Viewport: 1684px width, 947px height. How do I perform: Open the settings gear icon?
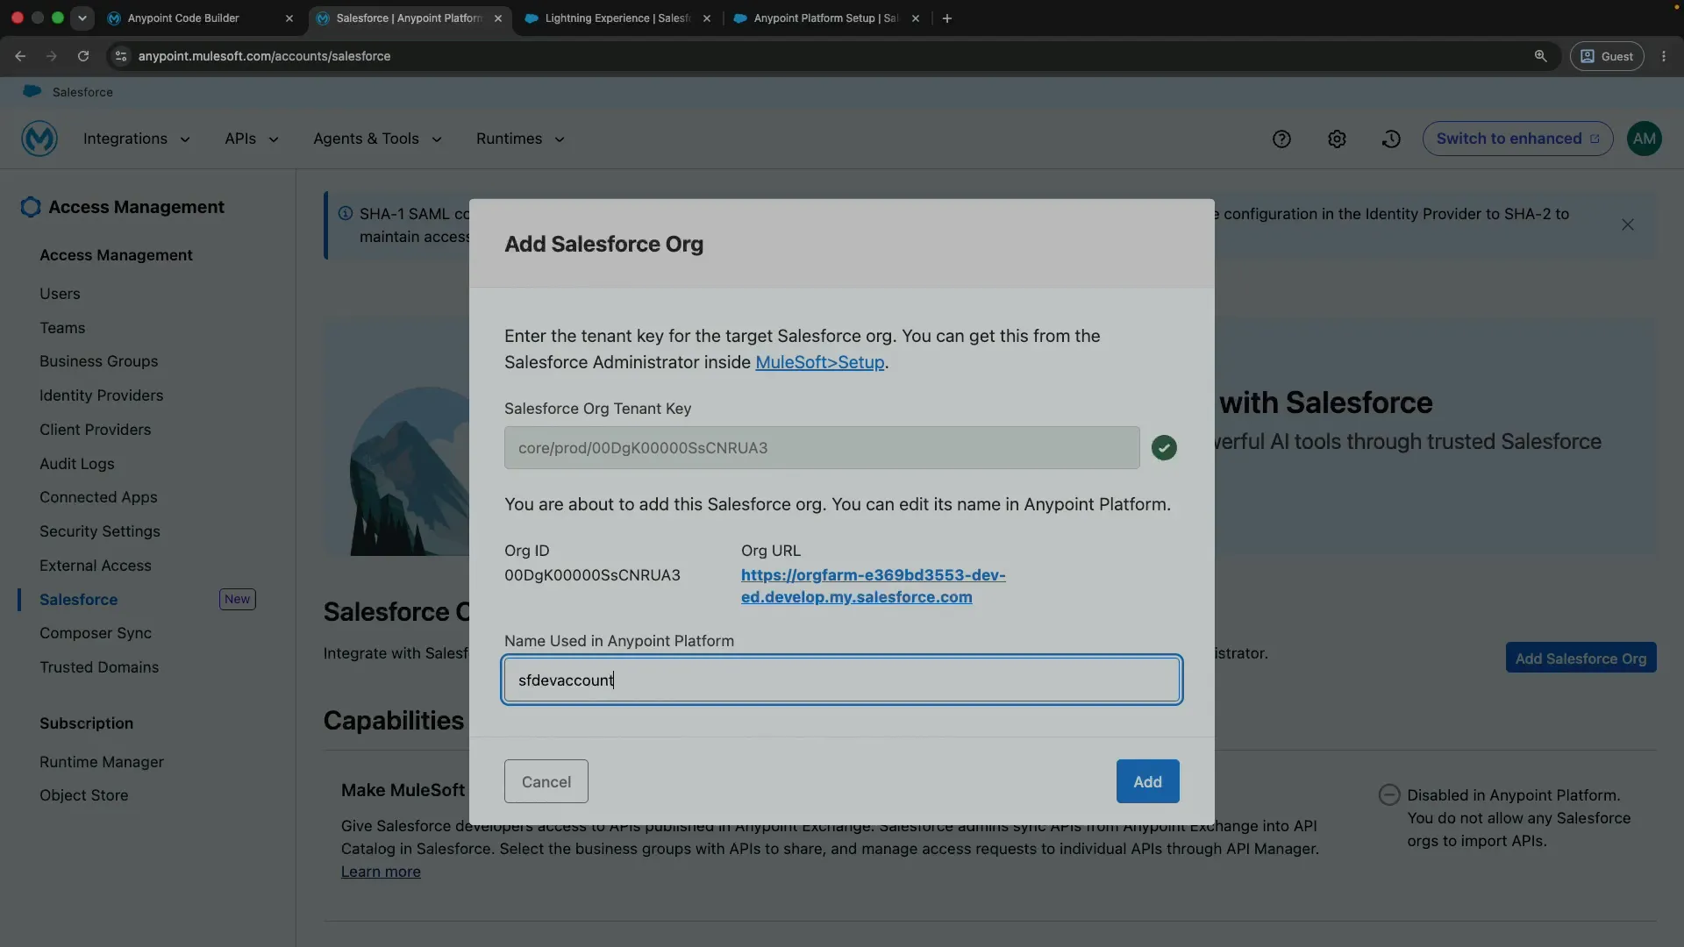tap(1337, 139)
